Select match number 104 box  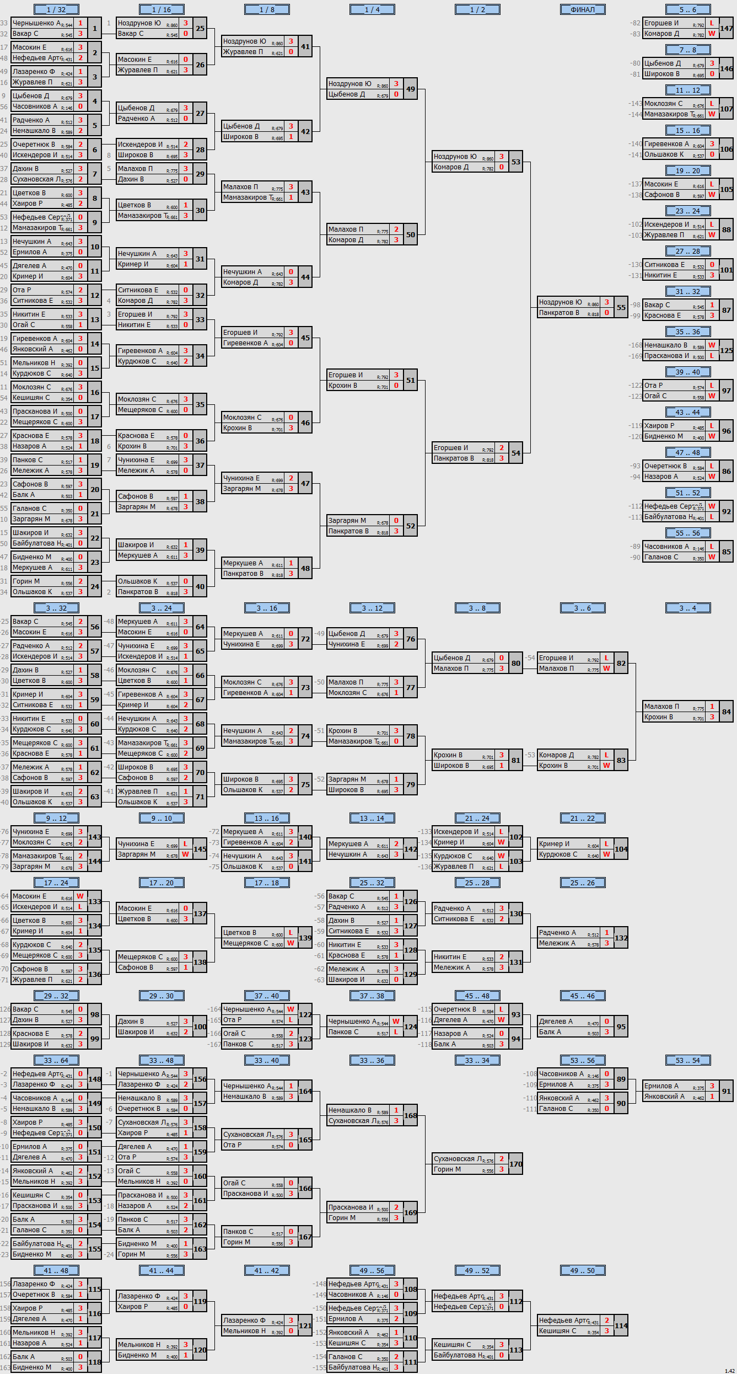pos(621,849)
